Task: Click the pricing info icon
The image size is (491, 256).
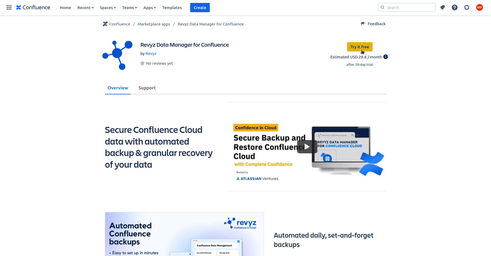Action: coord(386,57)
